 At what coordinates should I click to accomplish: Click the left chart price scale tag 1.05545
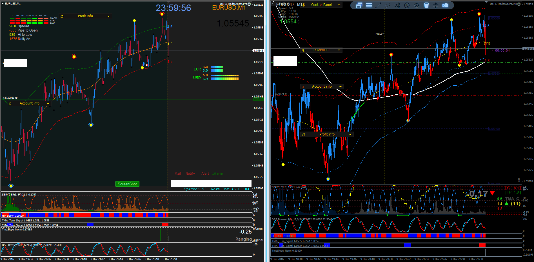[258, 51]
